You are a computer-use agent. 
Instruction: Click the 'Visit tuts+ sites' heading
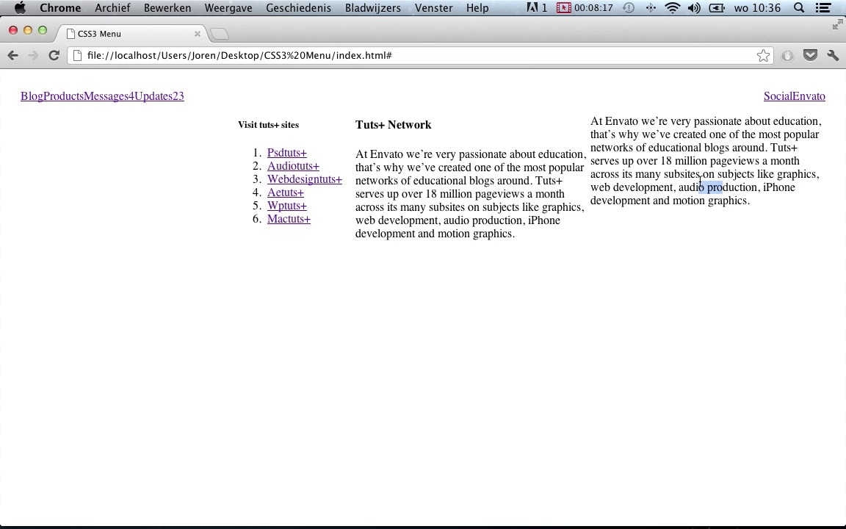tap(268, 125)
